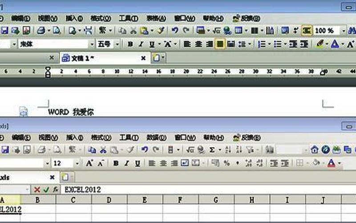Screen dimensions: 356x223
Task: Open the 五号 font size dropdown
Action: pyautogui.click(x=117, y=44)
